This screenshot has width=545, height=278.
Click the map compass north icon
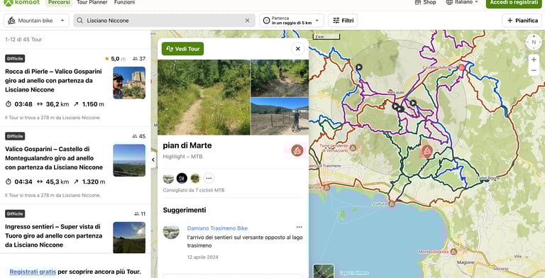534,42
